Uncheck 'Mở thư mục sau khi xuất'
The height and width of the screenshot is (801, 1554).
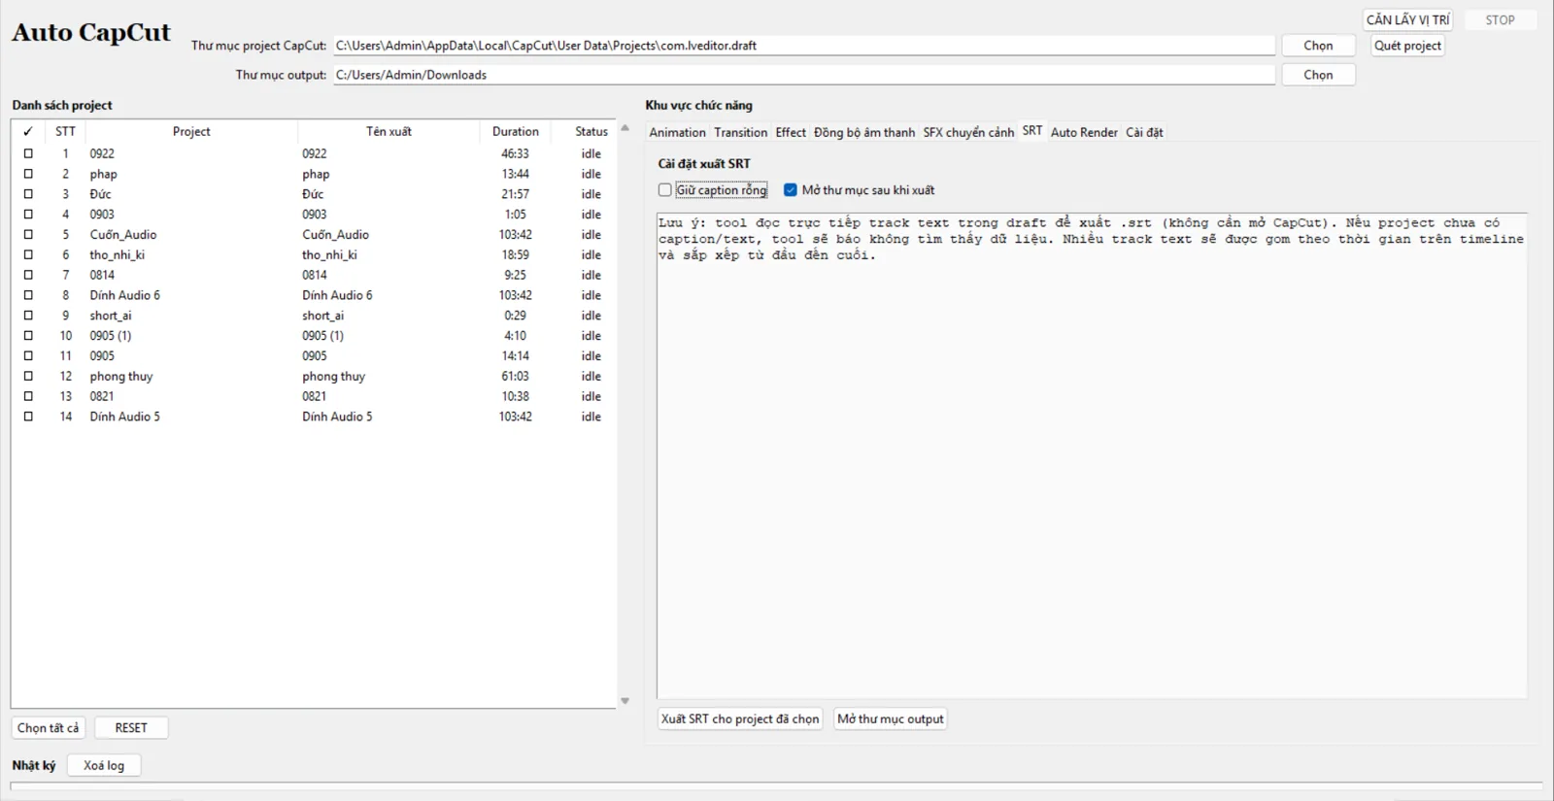pyautogui.click(x=791, y=190)
